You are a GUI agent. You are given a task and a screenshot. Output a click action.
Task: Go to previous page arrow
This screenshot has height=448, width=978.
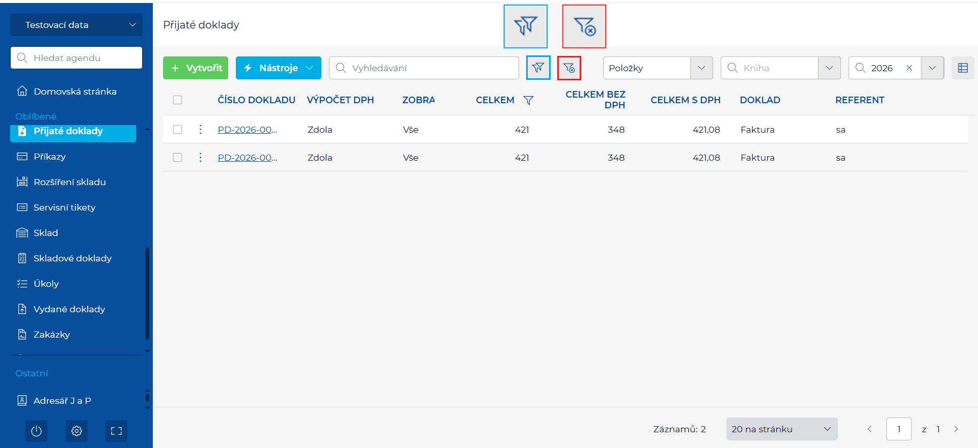pos(870,429)
